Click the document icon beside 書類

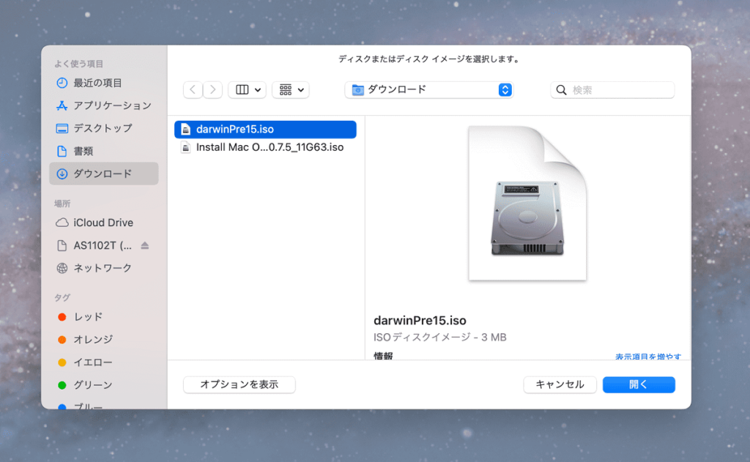62,151
